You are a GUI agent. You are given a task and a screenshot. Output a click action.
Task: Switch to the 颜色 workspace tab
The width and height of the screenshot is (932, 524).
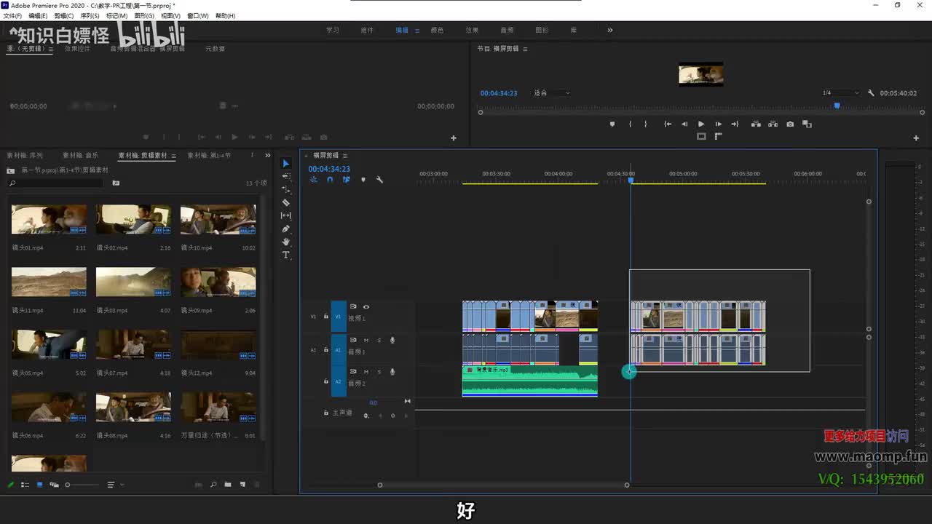[x=437, y=30]
